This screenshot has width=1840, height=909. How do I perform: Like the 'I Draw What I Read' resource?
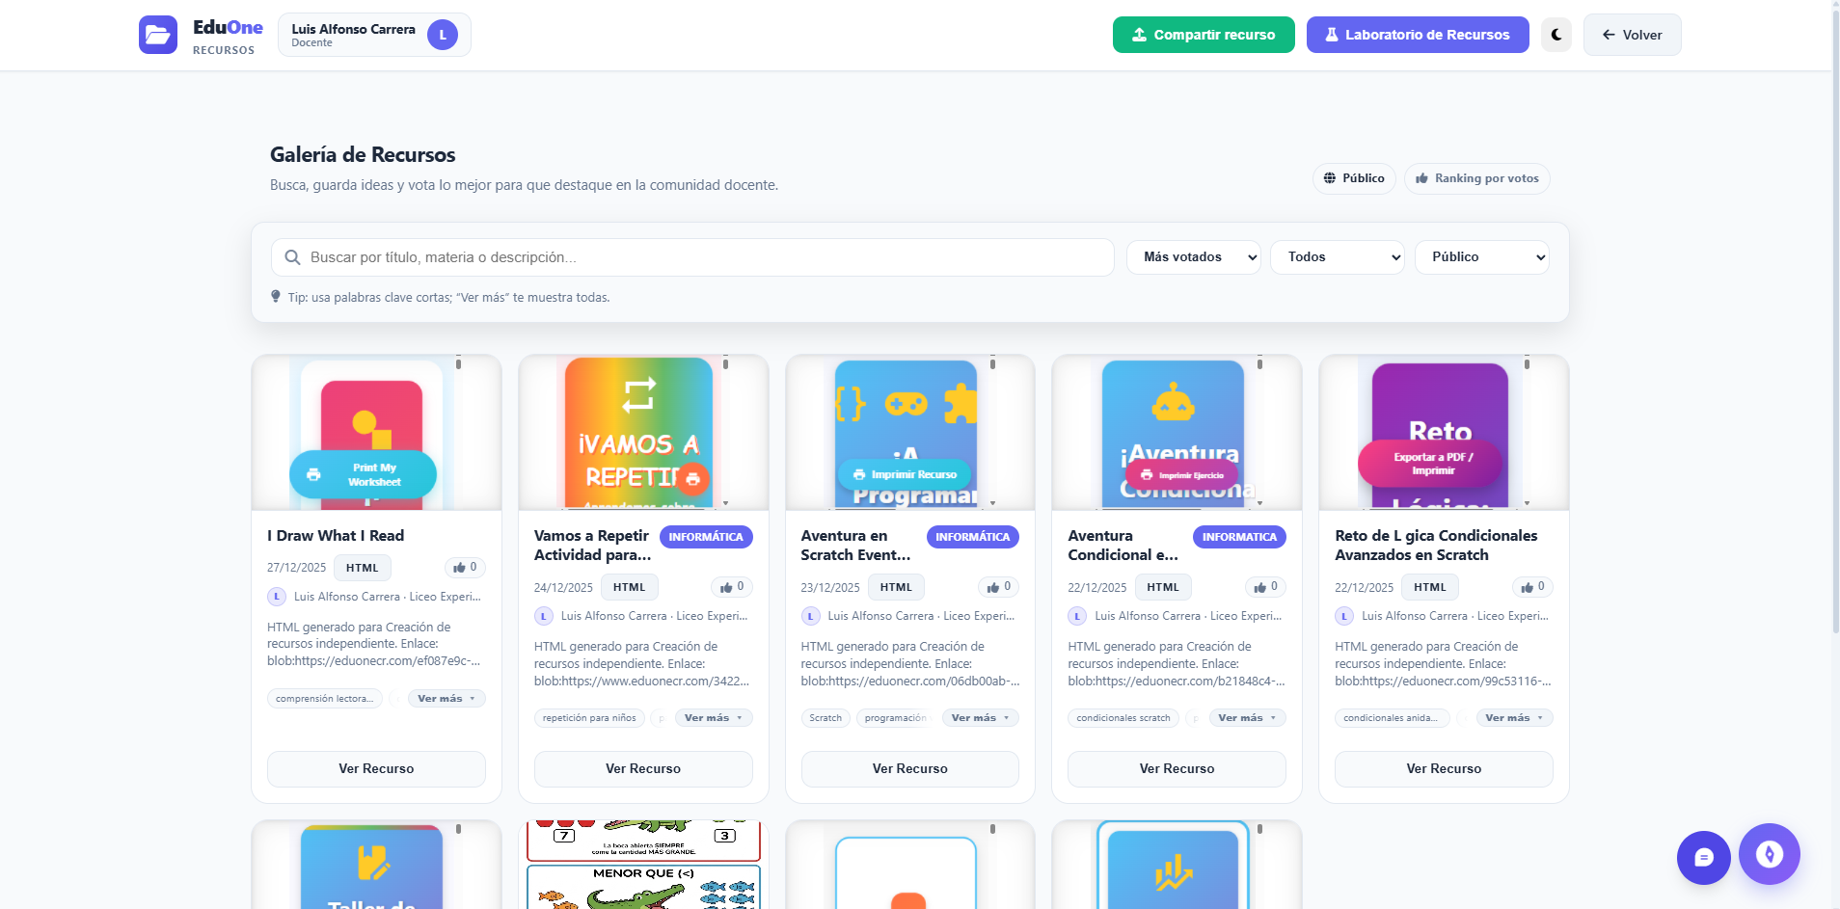click(x=465, y=568)
